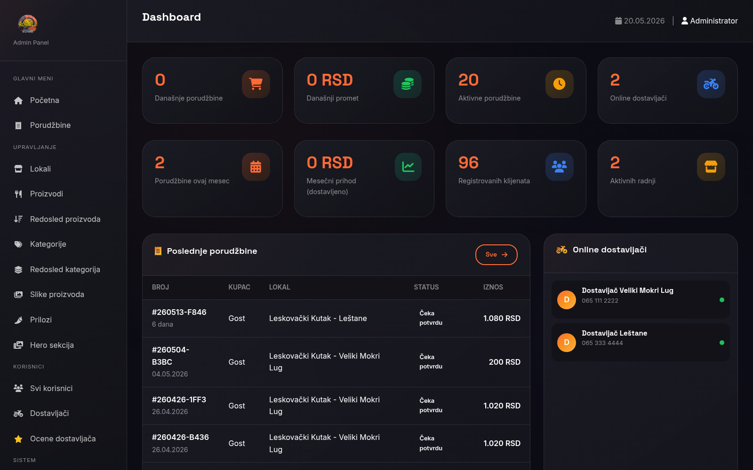This screenshot has width=753, height=470.
Task: Open order #260426-B436
Action: point(180,437)
